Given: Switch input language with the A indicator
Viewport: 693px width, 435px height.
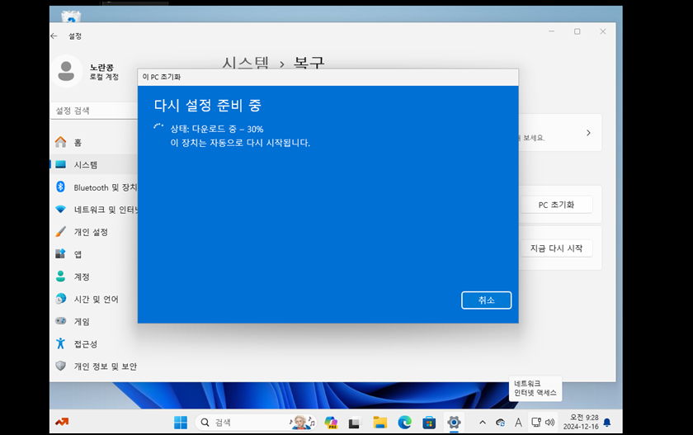Looking at the screenshot, I should point(518,423).
